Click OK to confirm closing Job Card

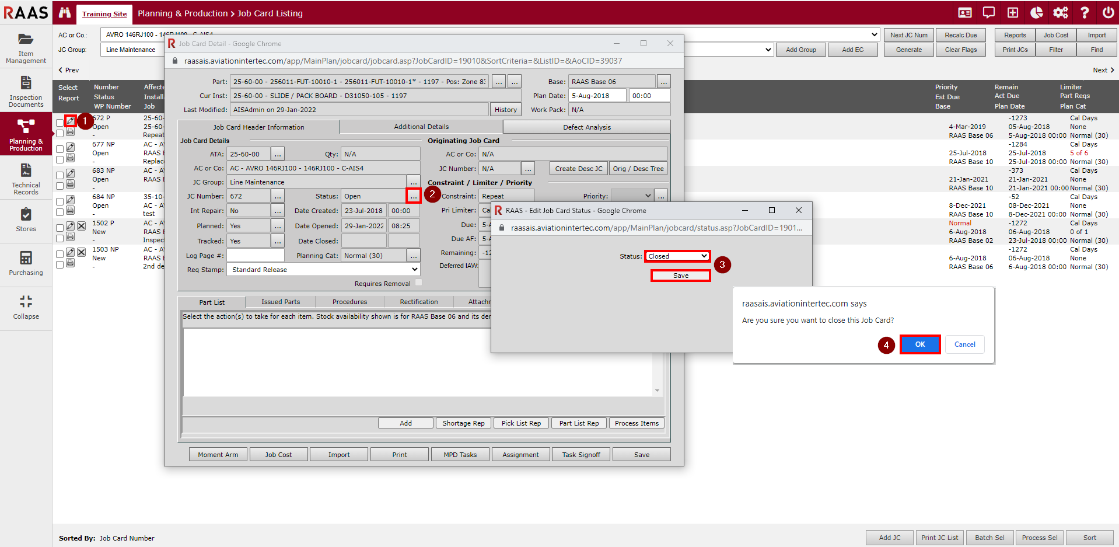click(x=919, y=344)
